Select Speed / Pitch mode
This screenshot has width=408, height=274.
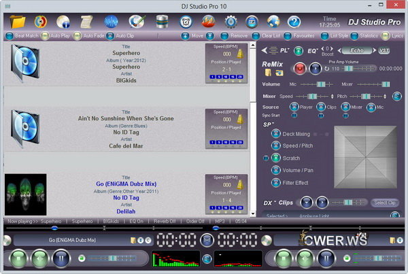click(276, 145)
